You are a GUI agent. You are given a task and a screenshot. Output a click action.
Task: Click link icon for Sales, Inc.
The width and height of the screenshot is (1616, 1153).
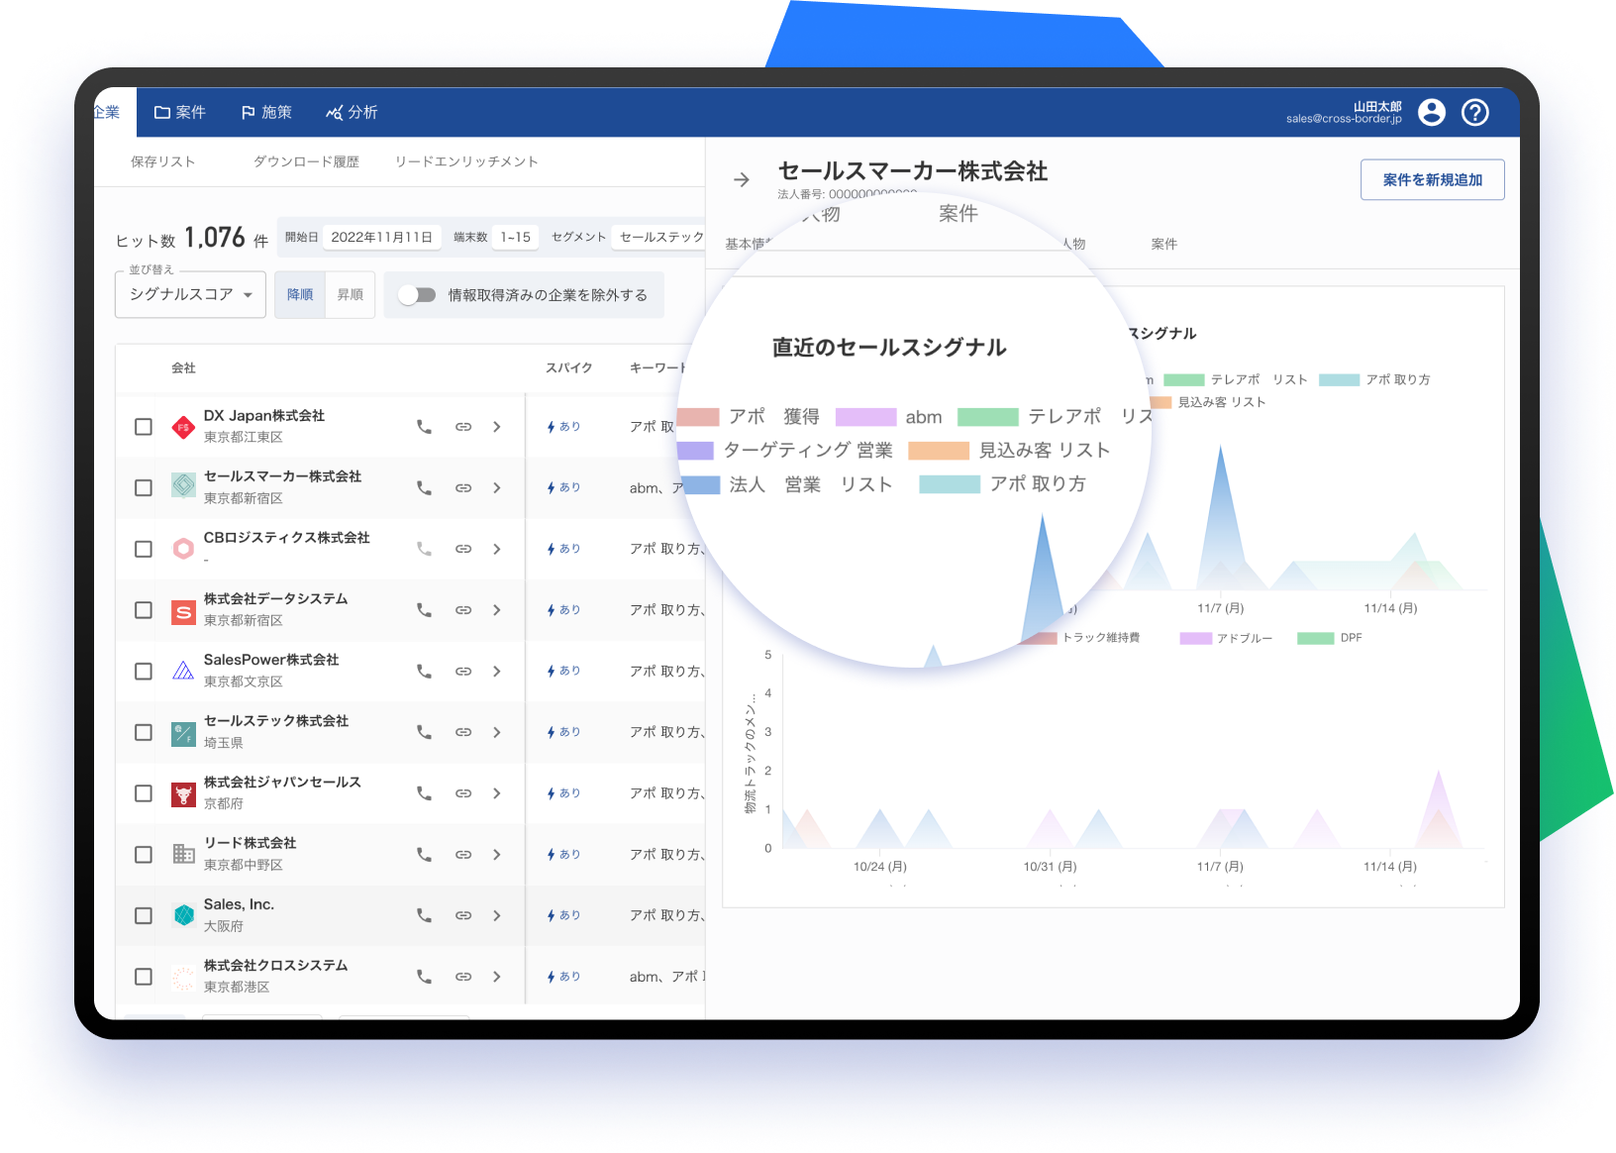tap(463, 915)
